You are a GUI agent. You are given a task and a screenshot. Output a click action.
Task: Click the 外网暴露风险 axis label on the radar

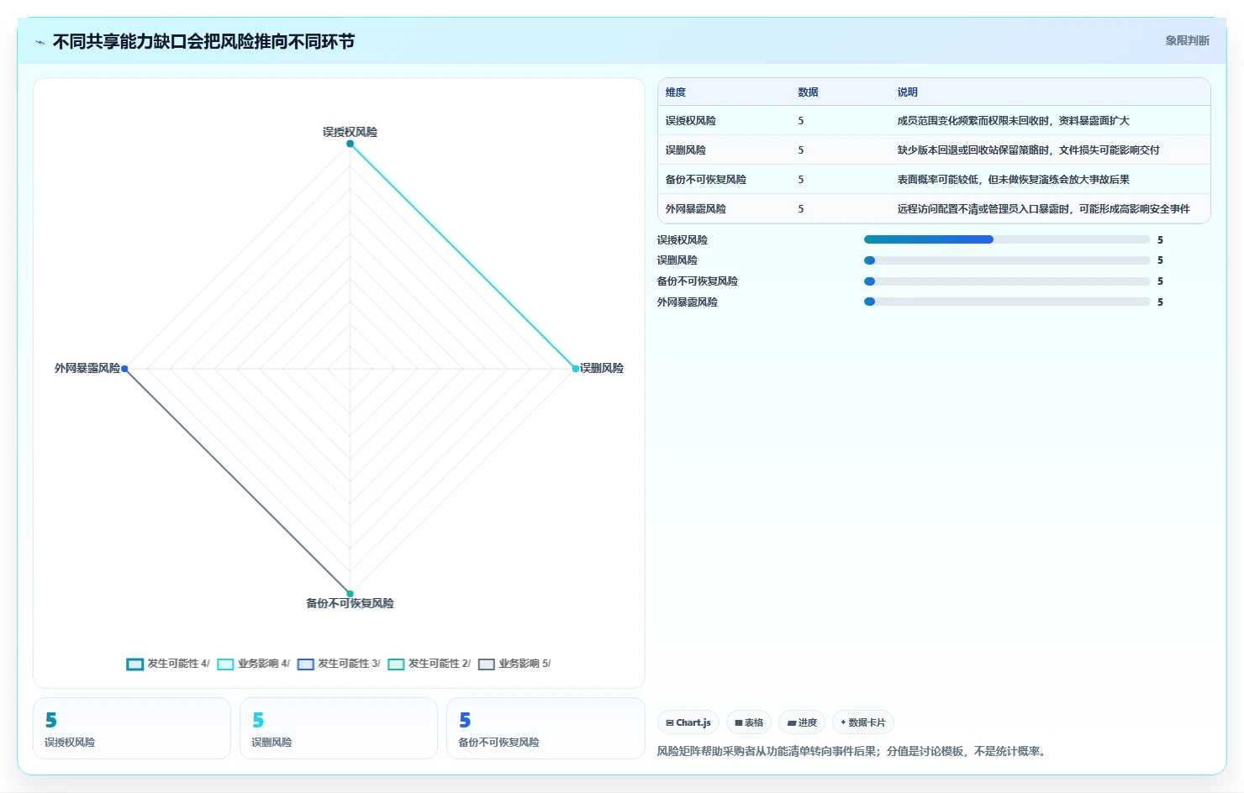coord(87,368)
